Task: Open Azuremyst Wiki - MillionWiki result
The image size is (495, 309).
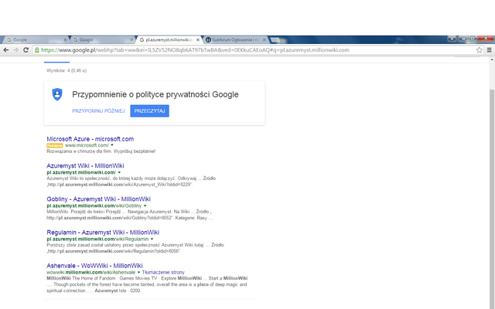Action: click(85, 166)
